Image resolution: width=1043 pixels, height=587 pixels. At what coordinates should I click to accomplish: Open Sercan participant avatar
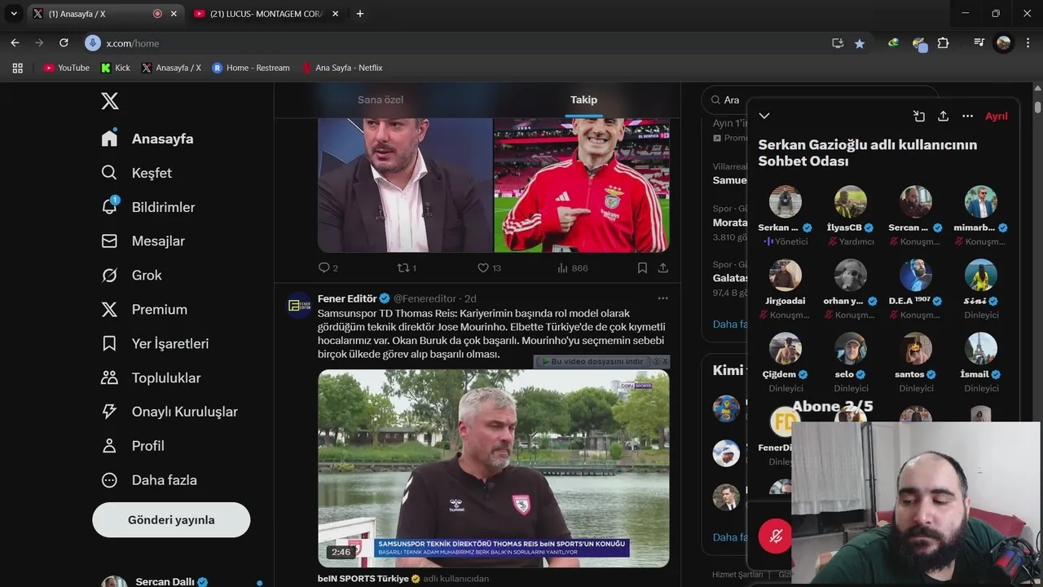916,201
